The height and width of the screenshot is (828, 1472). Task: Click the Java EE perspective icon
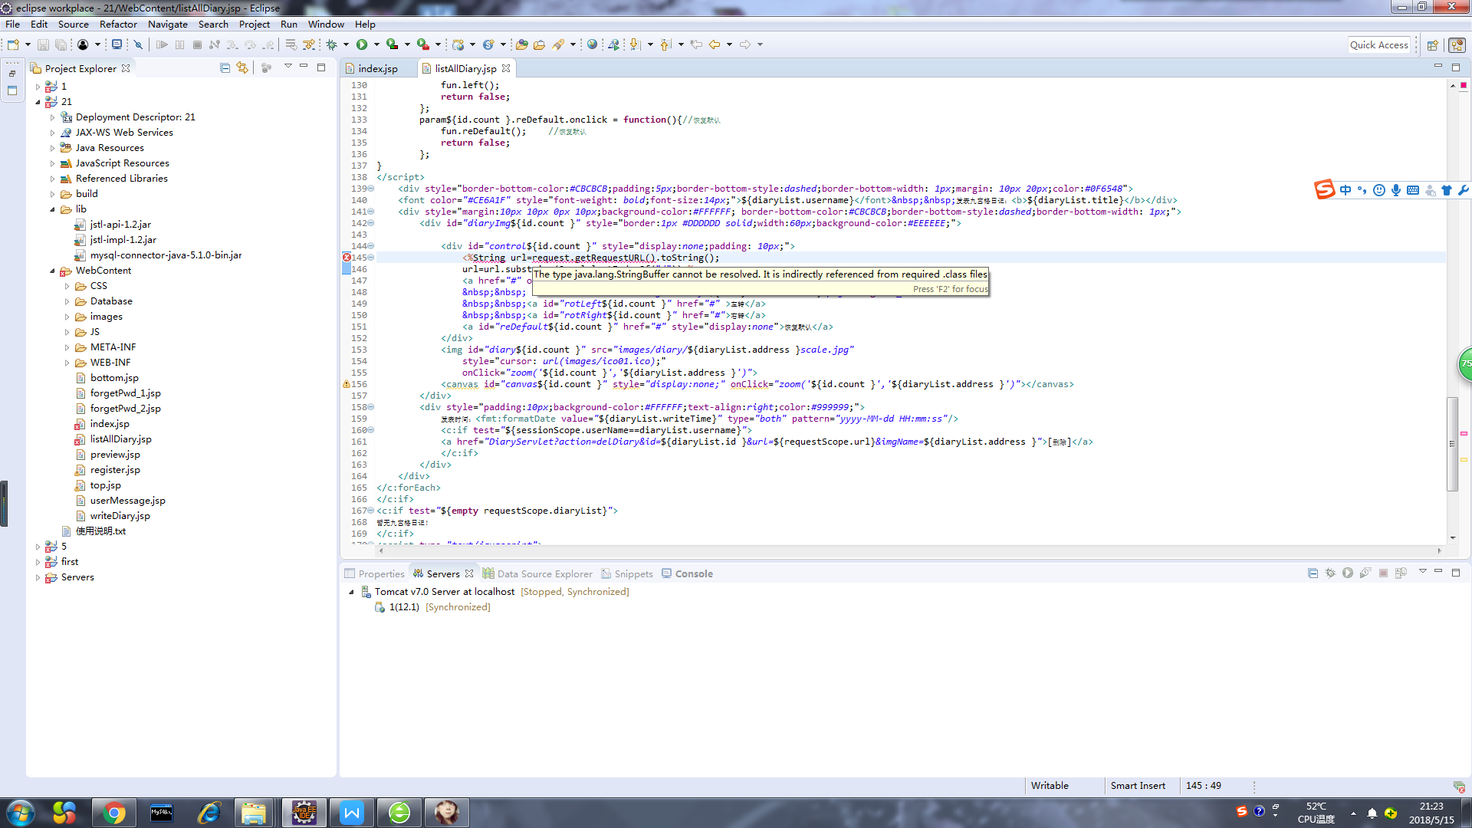[1457, 45]
